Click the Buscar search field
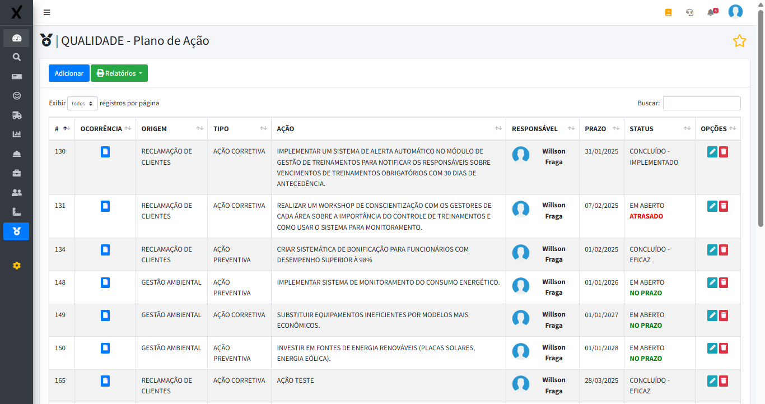This screenshot has width=765, height=404. 702,104
